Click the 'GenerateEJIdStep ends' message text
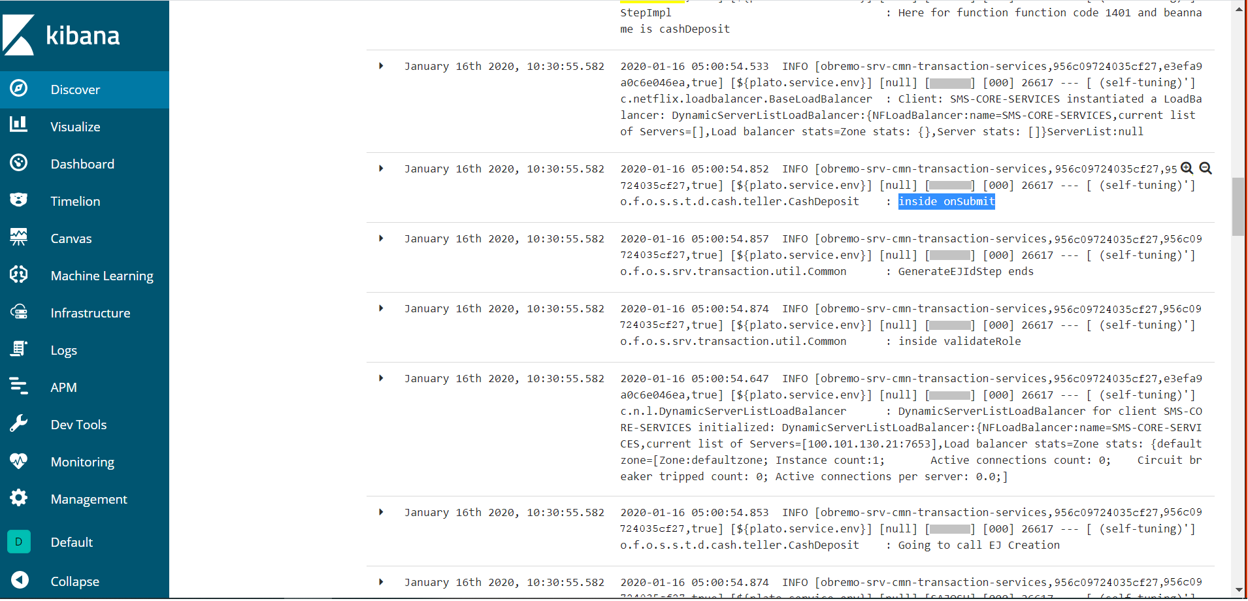1248x601 pixels. coord(966,271)
